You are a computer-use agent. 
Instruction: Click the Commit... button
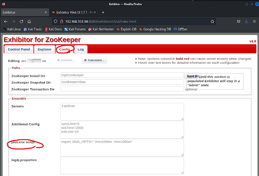coord(66,60)
